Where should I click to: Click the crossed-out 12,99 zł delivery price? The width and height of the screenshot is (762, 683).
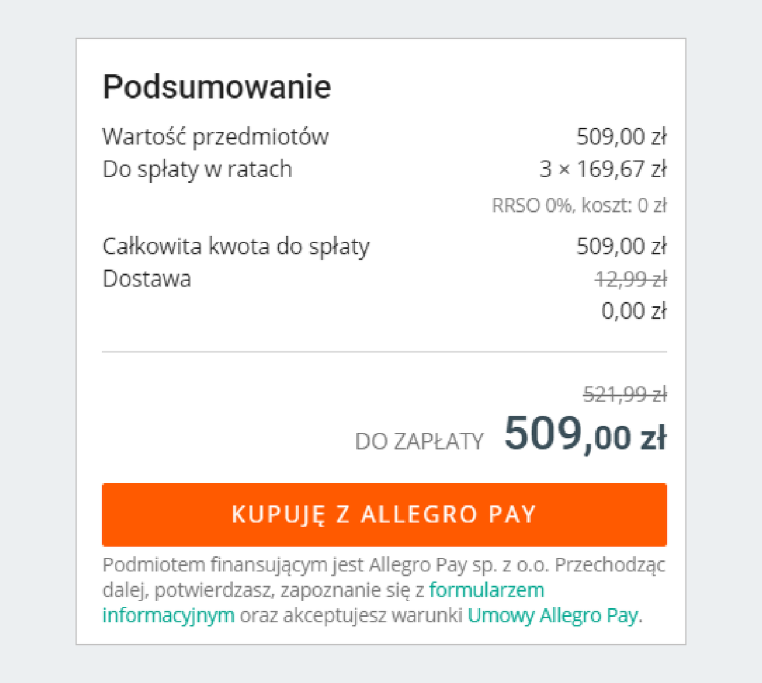click(631, 279)
